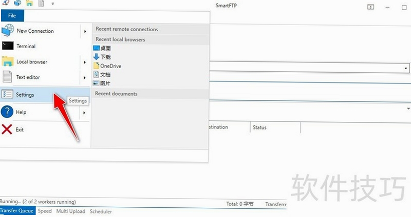
Task: Switch to the Speed tab
Action: (45, 211)
